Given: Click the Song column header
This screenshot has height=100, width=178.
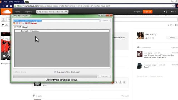Looking at the screenshot, I should (x=31, y=31).
